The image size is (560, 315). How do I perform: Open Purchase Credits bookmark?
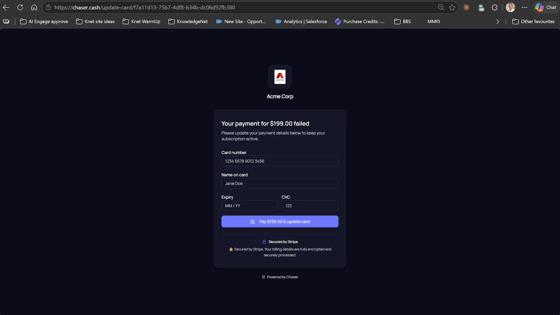[359, 21]
